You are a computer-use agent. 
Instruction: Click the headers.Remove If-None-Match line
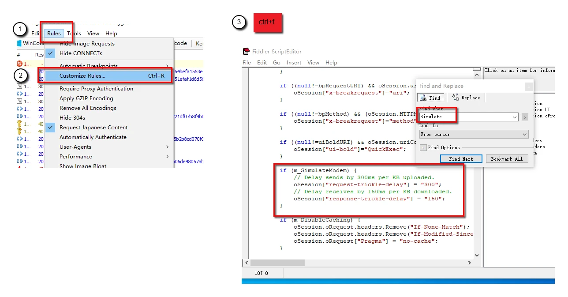[x=381, y=227]
